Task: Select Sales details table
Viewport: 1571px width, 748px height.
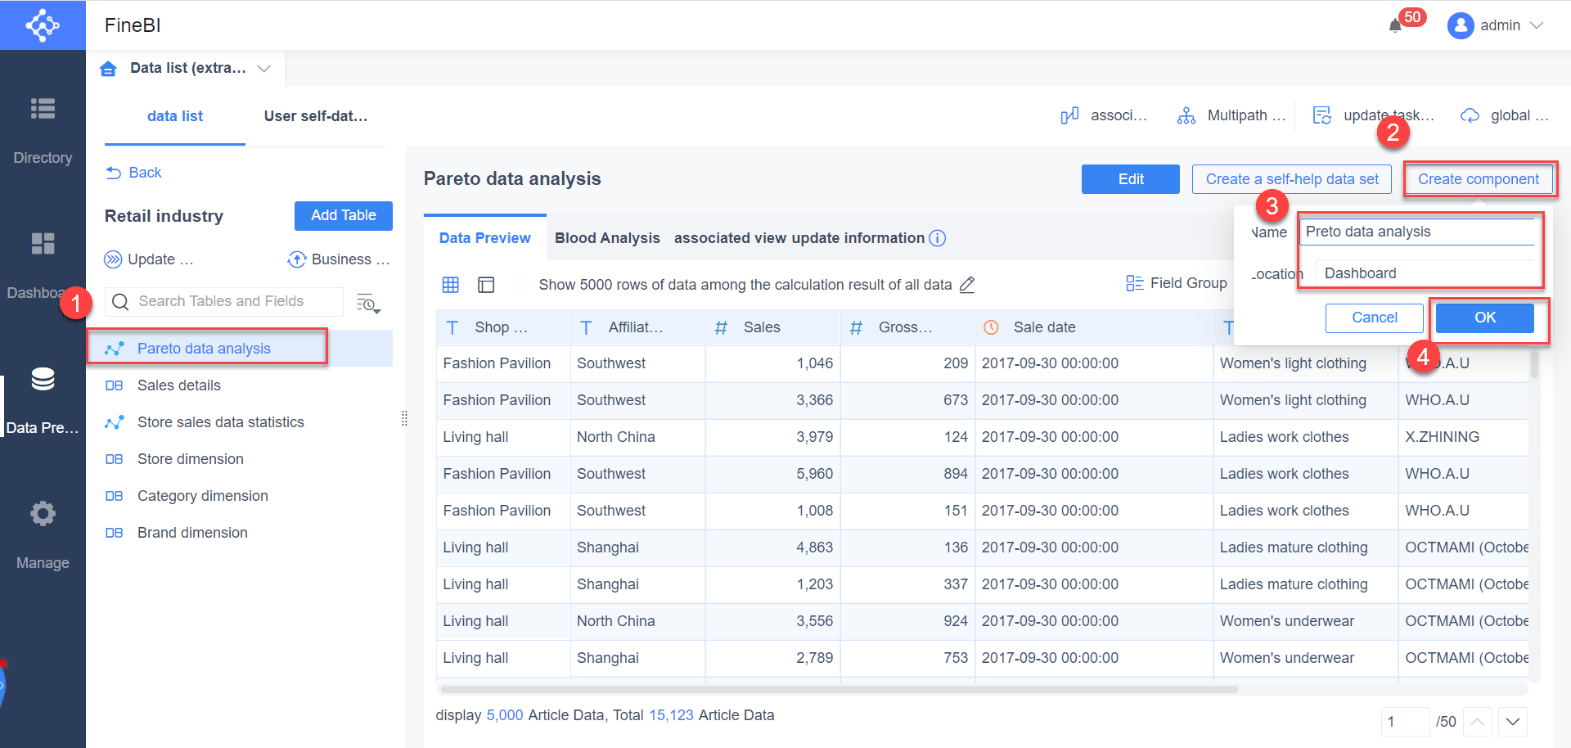Action: click(x=240, y=385)
